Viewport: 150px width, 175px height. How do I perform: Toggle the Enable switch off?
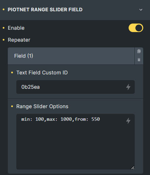click(136, 28)
